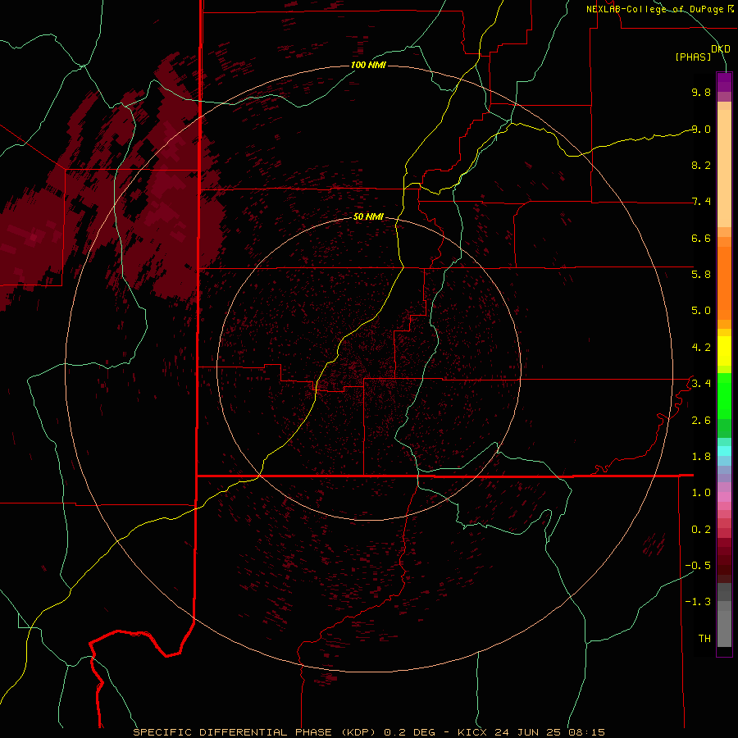Image resolution: width=738 pixels, height=738 pixels.
Task: Click the -0.5 scale value
Action: 698,565
